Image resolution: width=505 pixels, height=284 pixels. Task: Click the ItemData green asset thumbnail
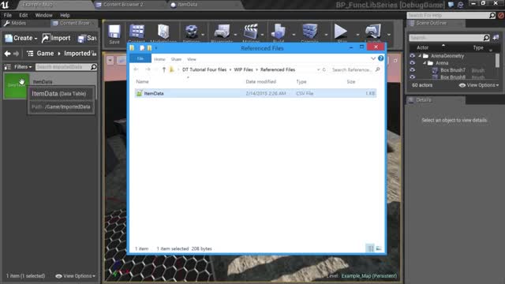(x=17, y=85)
